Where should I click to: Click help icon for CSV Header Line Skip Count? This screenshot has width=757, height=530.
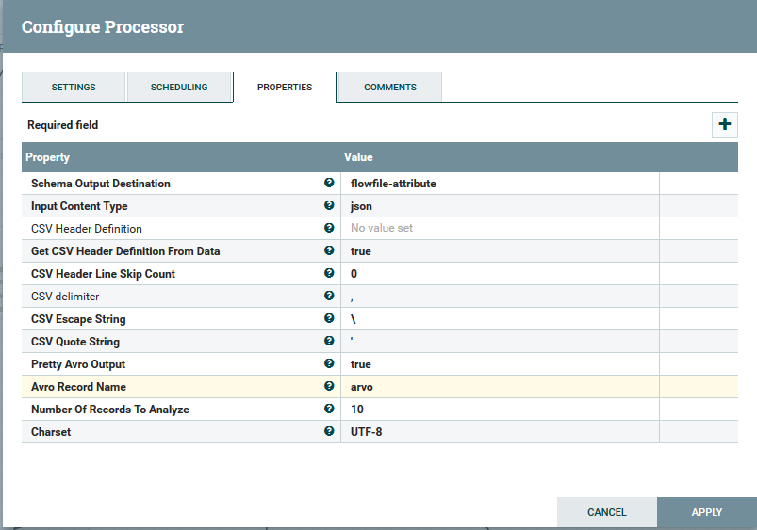329,273
